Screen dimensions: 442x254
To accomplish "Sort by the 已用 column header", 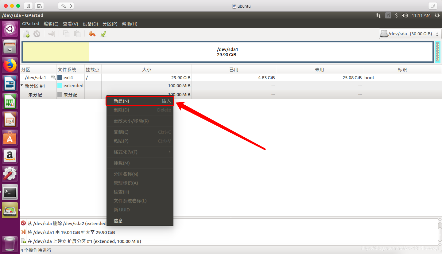I will pyautogui.click(x=234, y=70).
